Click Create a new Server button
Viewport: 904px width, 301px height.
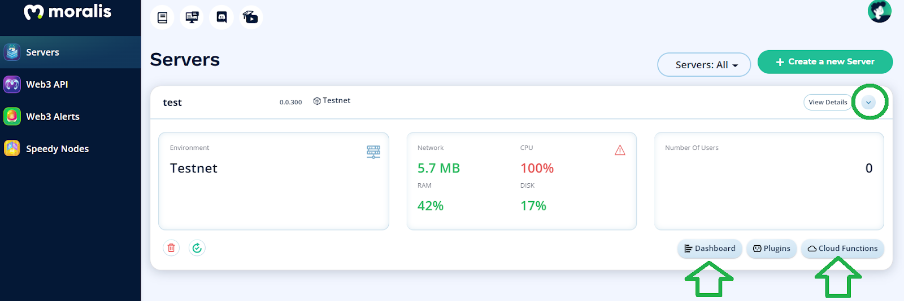pos(825,62)
